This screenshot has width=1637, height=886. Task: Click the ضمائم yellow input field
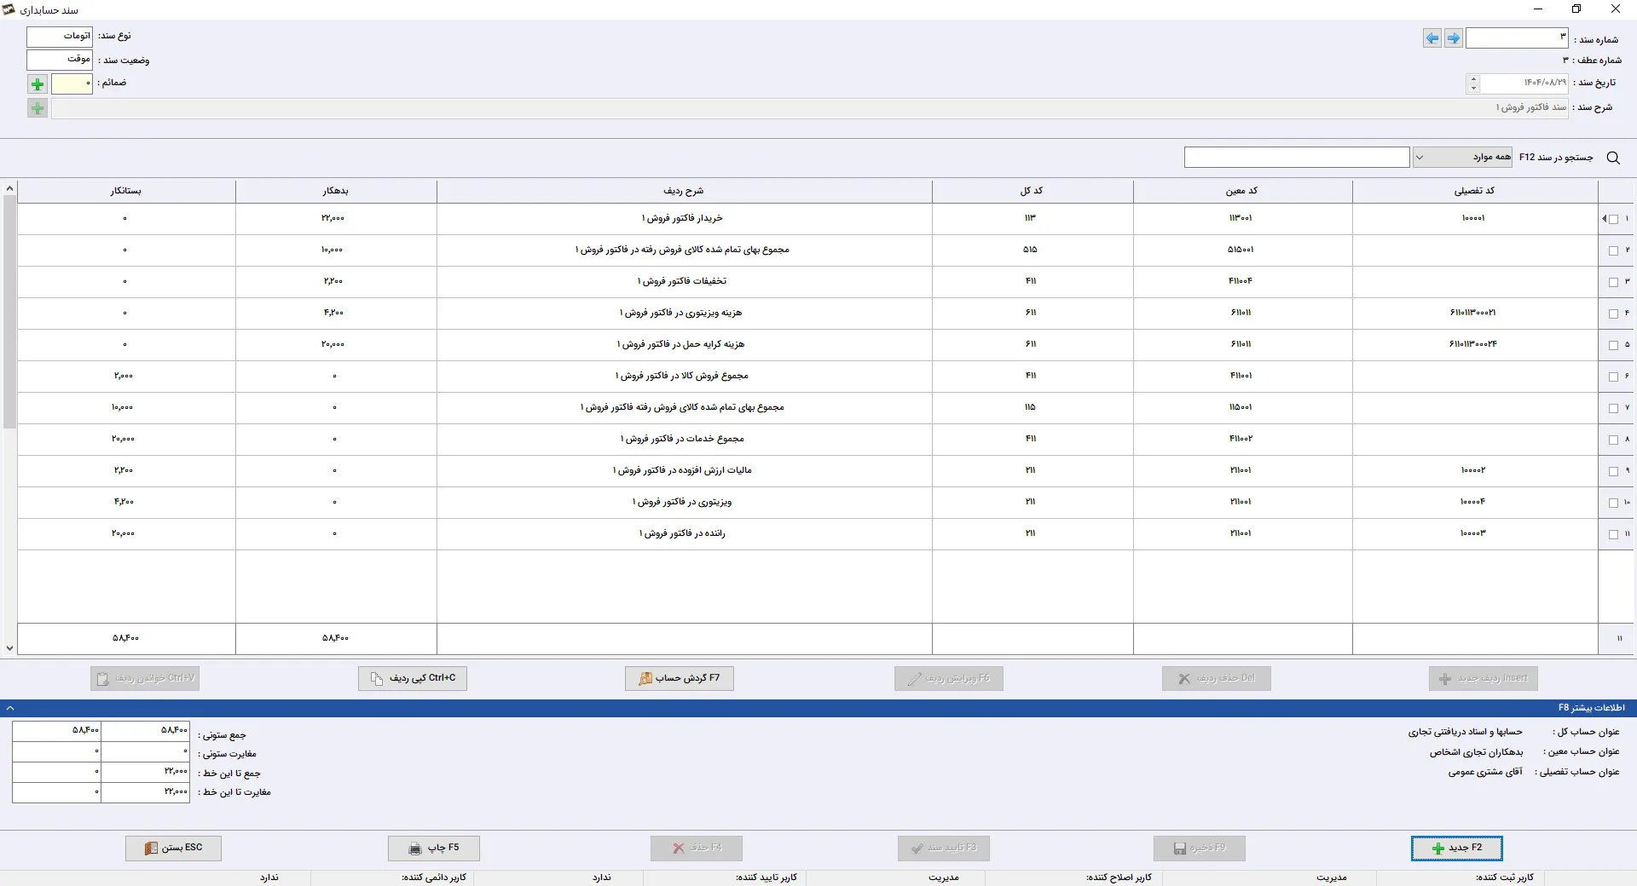tap(72, 83)
